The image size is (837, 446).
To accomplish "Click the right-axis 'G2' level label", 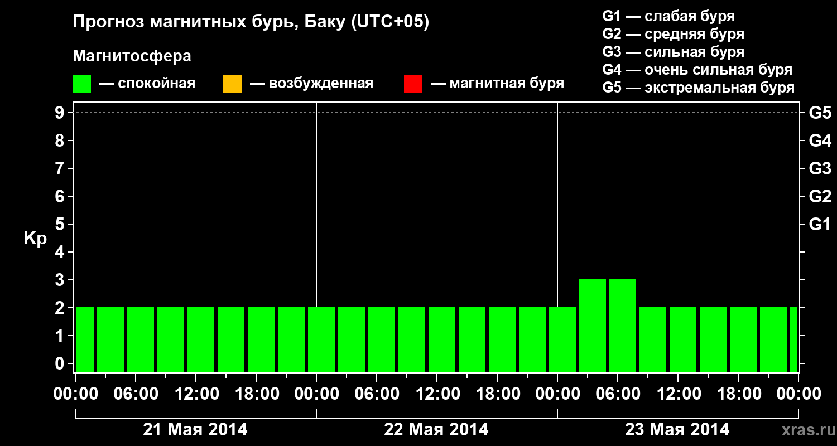I will [x=820, y=196].
